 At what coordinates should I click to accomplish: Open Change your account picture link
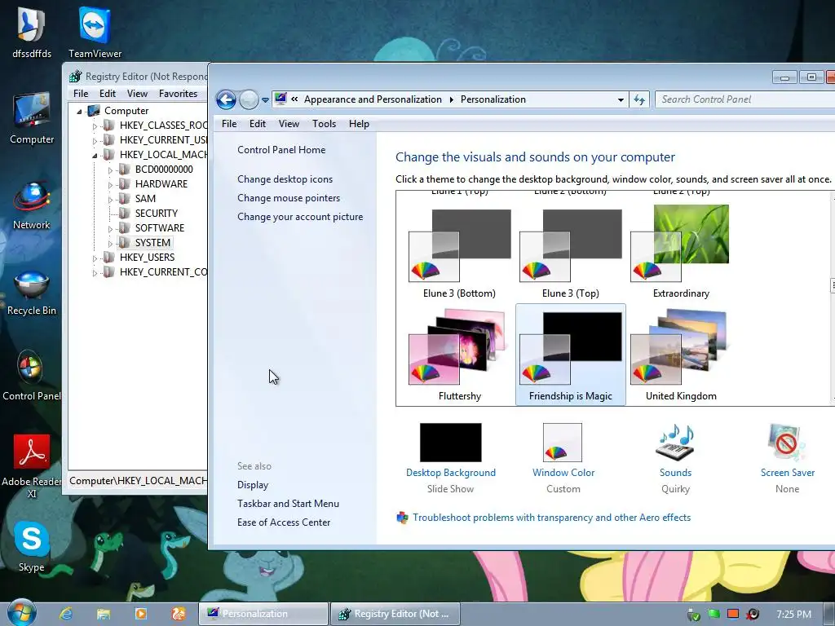[x=300, y=217]
